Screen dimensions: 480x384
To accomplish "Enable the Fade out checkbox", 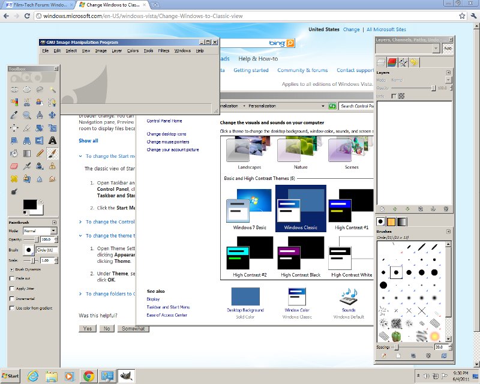I will click(x=12, y=278).
